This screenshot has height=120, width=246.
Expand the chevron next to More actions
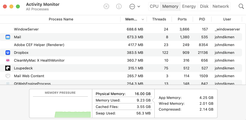point(139,6)
